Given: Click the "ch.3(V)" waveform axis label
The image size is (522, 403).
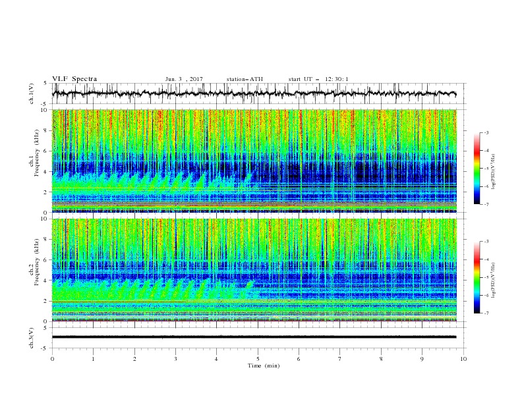Looking at the screenshot, I should [x=32, y=338].
